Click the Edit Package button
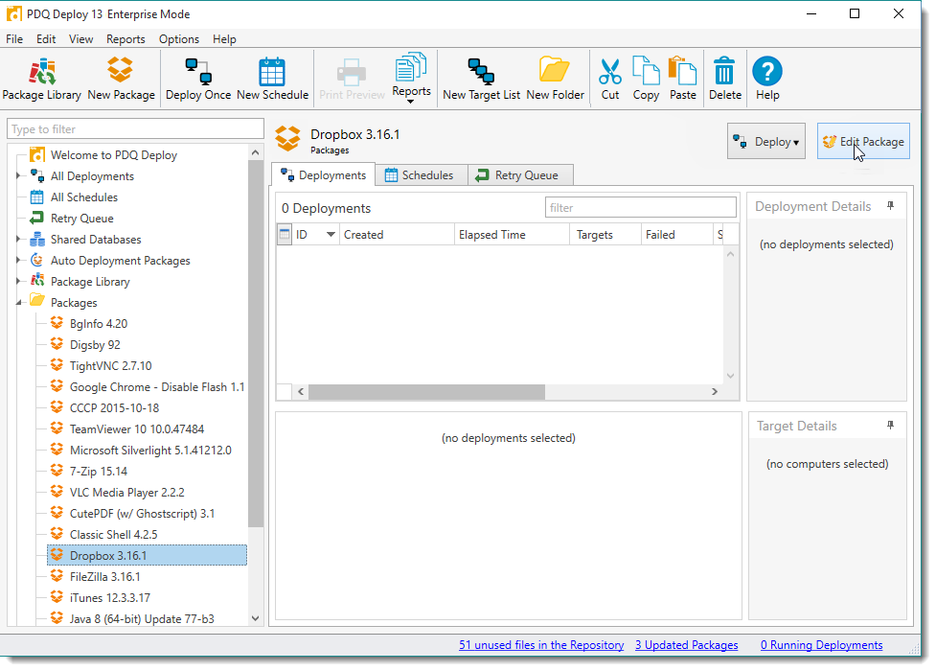 [863, 142]
